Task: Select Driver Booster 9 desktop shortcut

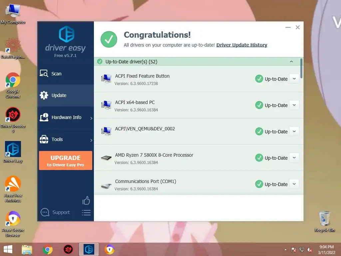Action: point(13,120)
